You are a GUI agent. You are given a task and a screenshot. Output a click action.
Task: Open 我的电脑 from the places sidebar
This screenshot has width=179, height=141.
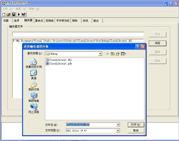[x=34, y=97]
